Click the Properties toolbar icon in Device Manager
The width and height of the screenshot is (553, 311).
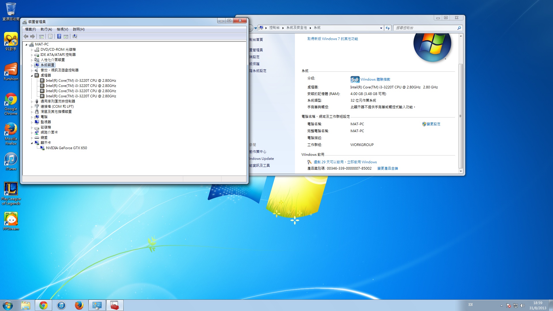point(50,36)
